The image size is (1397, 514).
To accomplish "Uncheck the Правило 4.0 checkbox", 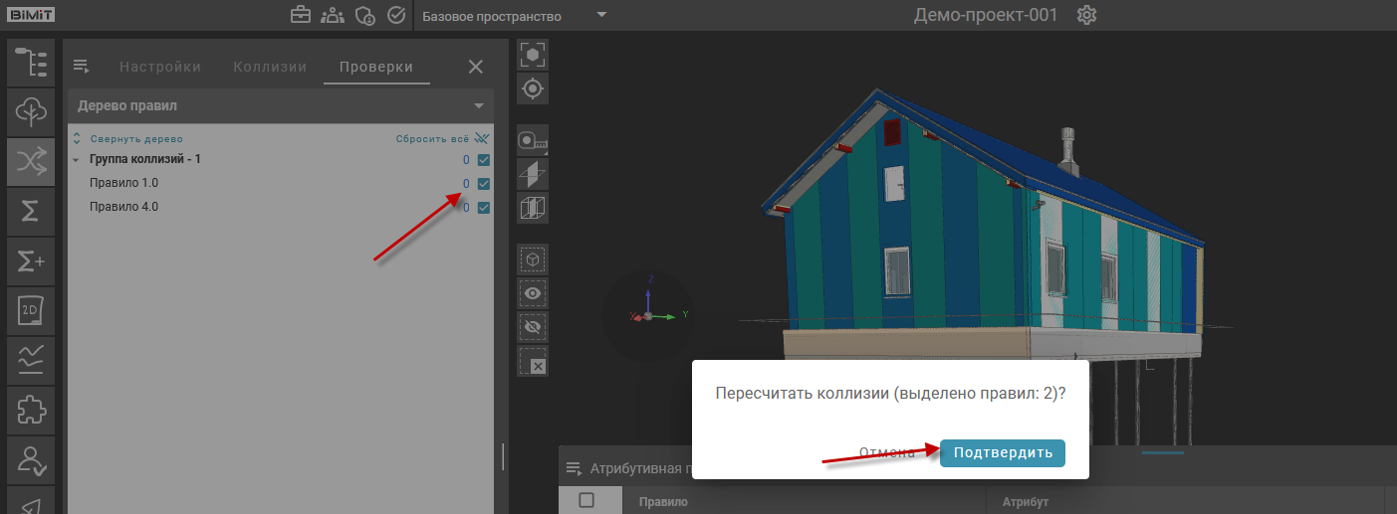I will coord(484,208).
